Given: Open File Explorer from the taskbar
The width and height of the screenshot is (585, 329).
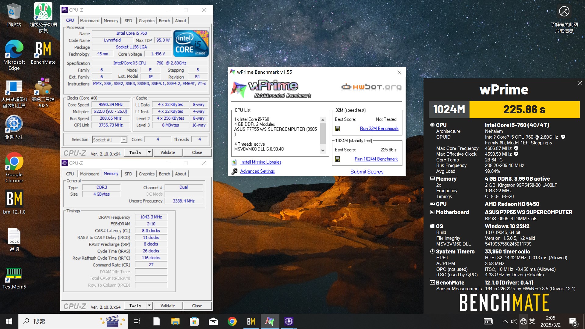Looking at the screenshot, I should (x=175, y=321).
